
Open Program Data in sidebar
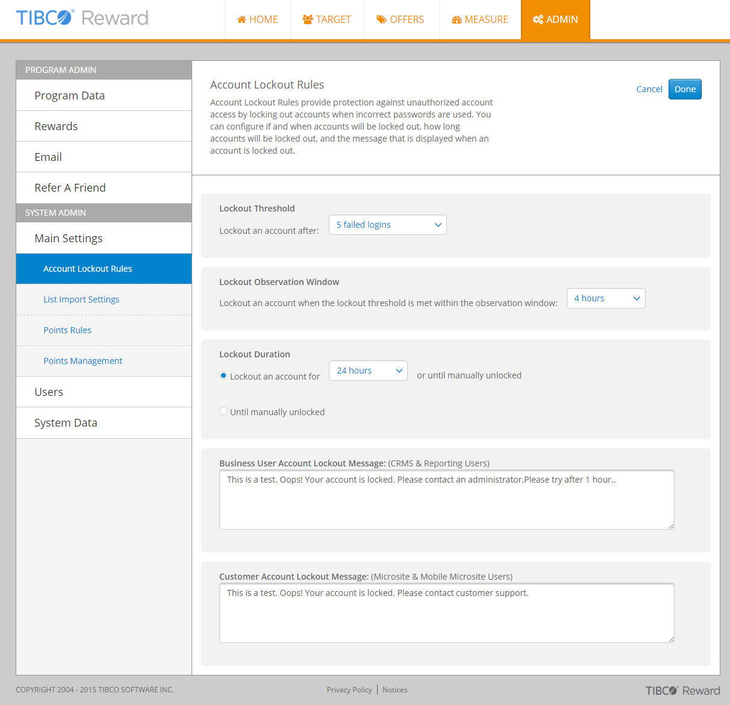point(104,95)
